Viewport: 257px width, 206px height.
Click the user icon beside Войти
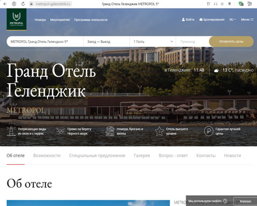[x=183, y=19]
